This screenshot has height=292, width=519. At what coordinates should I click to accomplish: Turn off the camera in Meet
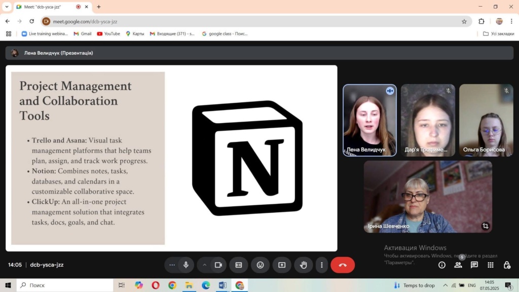218,265
